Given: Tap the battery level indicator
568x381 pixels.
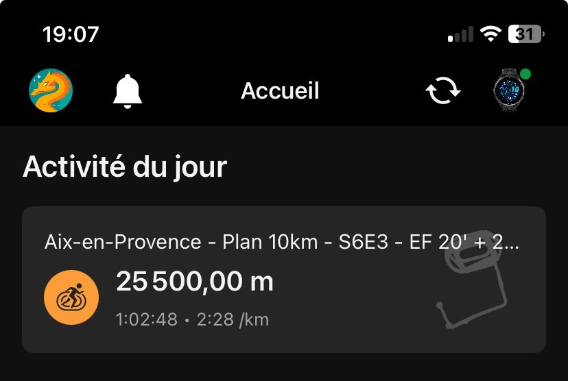Looking at the screenshot, I should coord(525,34).
